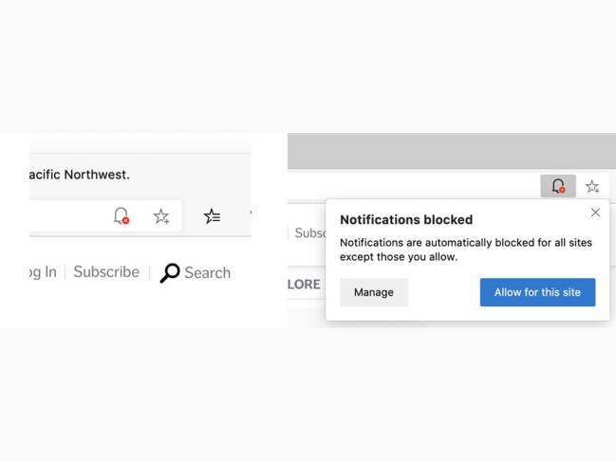
Task: Click the popup description about blocked notifications
Action: [465, 249]
